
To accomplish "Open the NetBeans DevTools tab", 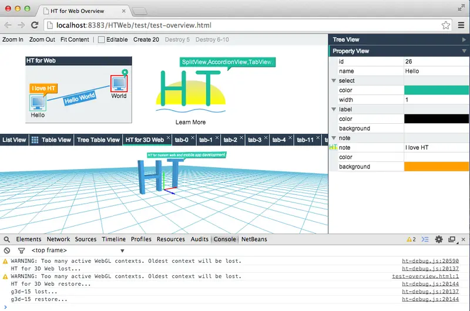I will click(x=254, y=239).
